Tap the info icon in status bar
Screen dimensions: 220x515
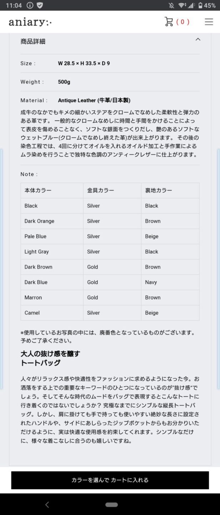[x=30, y=5]
